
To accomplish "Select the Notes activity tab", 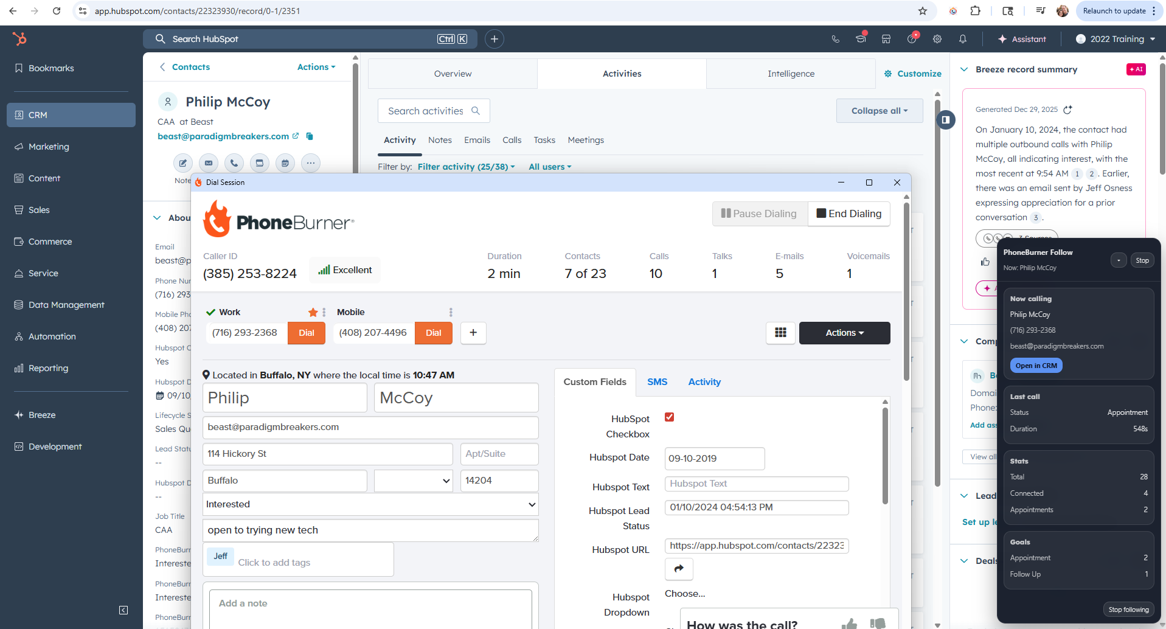I will [440, 140].
